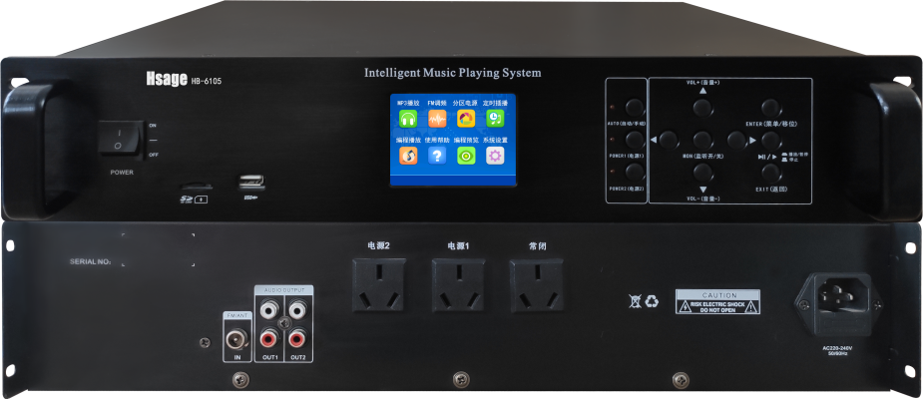Image resolution: width=923 pixels, height=399 pixels.
Task: Select the green timed broadcast clock icon
Action: [495, 118]
